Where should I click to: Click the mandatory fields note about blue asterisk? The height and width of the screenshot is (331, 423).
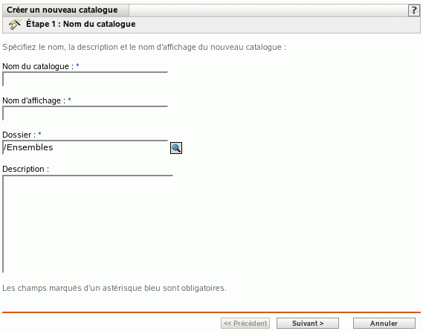coord(114,288)
